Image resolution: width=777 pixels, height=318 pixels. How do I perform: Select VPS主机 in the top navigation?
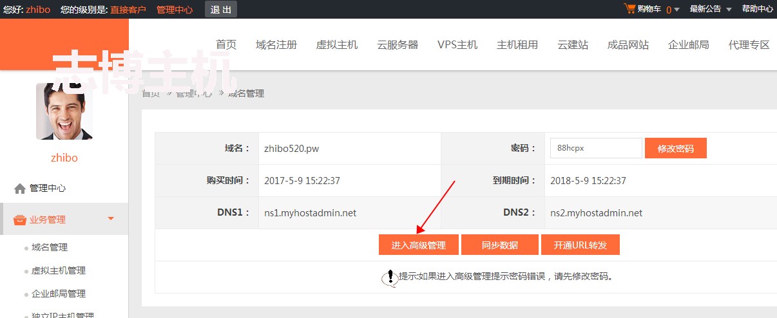tap(457, 44)
